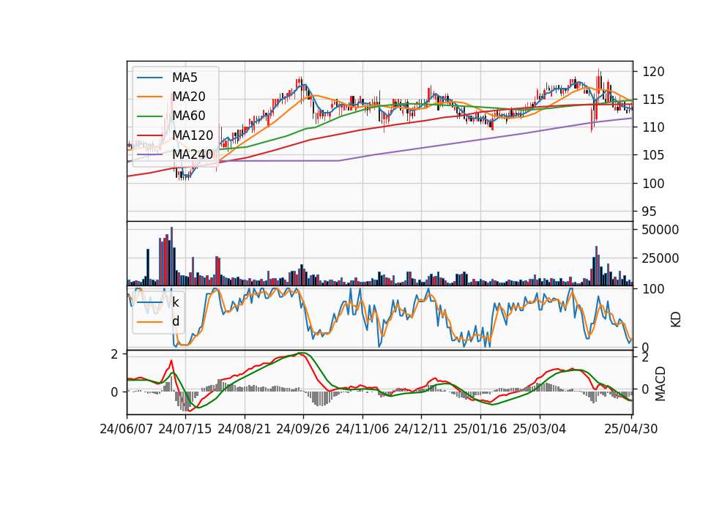Click the 120 price axis label

(653, 72)
